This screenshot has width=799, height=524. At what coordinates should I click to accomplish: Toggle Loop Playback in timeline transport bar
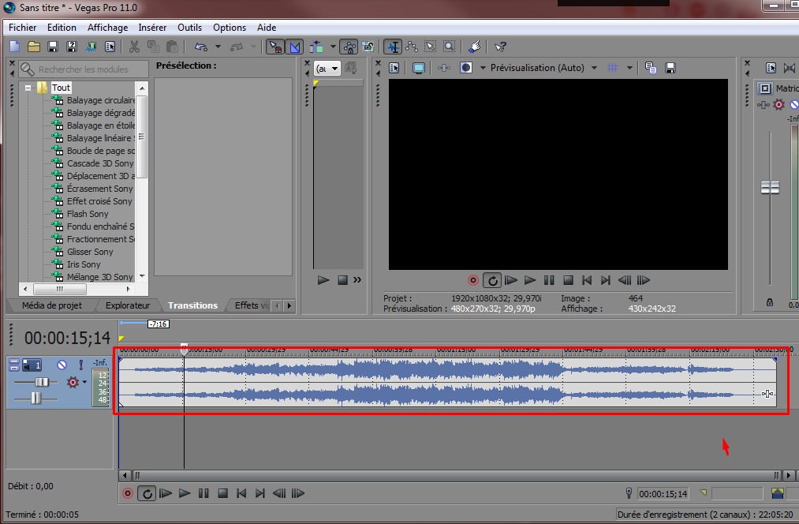click(146, 494)
